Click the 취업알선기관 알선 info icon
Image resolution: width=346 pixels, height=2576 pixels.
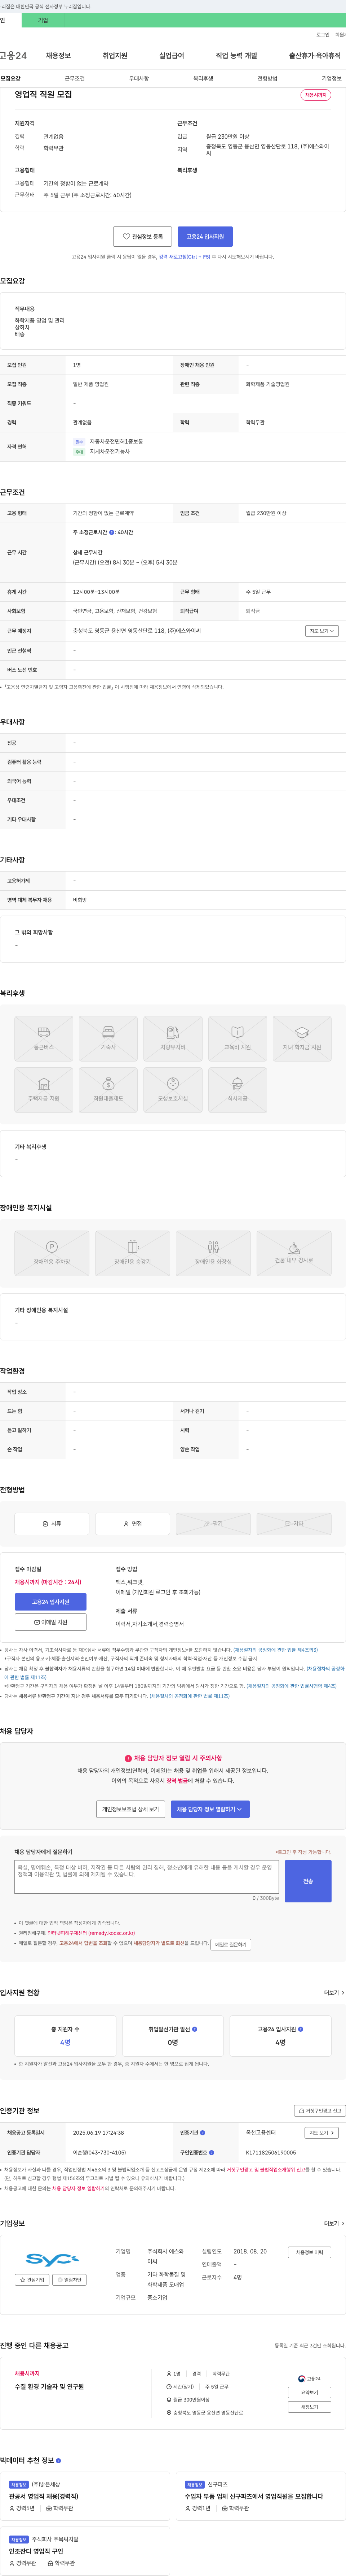[194, 2029]
